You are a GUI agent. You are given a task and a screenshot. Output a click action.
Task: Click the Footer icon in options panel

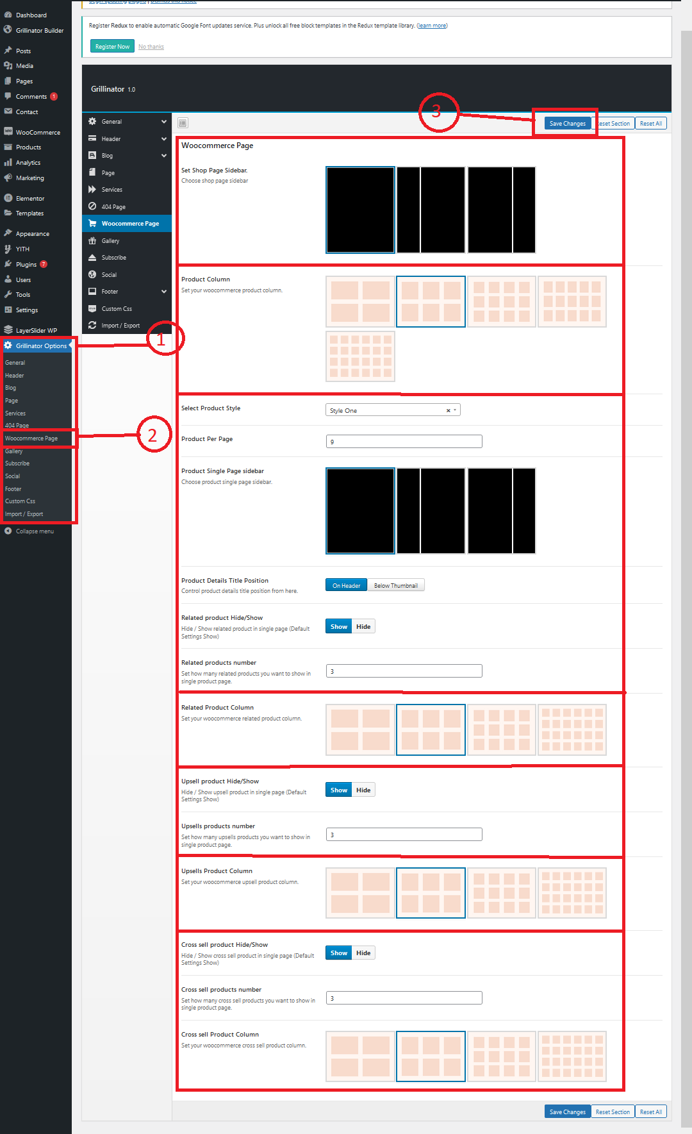click(92, 291)
